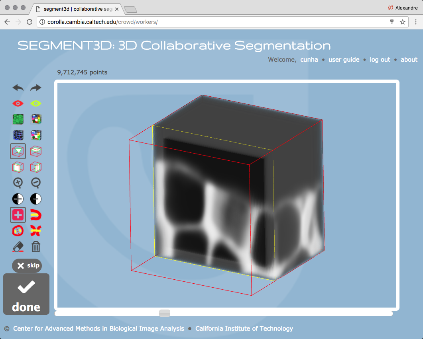Toggle the red eye visibility icon
The height and width of the screenshot is (339, 423).
(18, 103)
